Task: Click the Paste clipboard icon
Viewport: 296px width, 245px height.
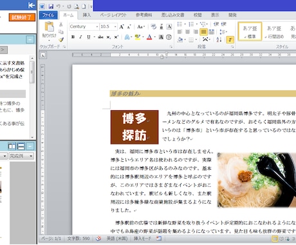Action: [x=50, y=27]
